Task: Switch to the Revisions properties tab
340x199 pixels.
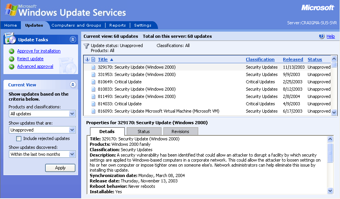Action: (x=180, y=132)
